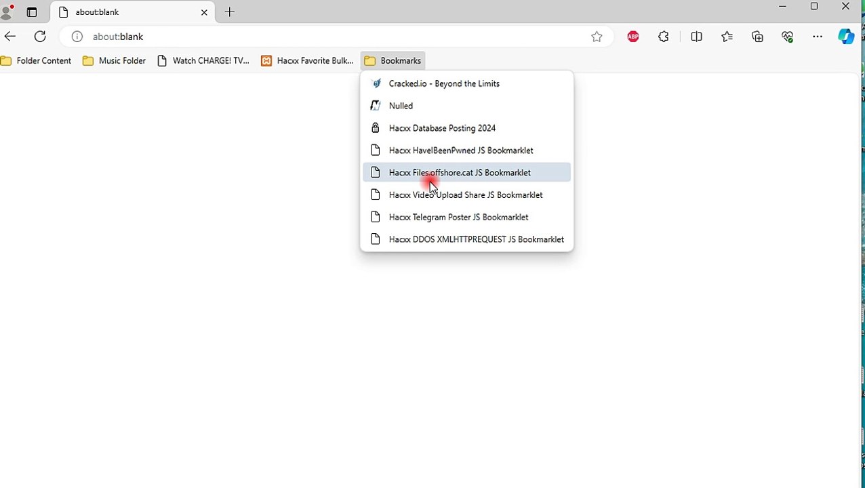This screenshot has height=488, width=865.
Task: Click the Hacxx Favorite Bulk favicon
Action: [266, 61]
